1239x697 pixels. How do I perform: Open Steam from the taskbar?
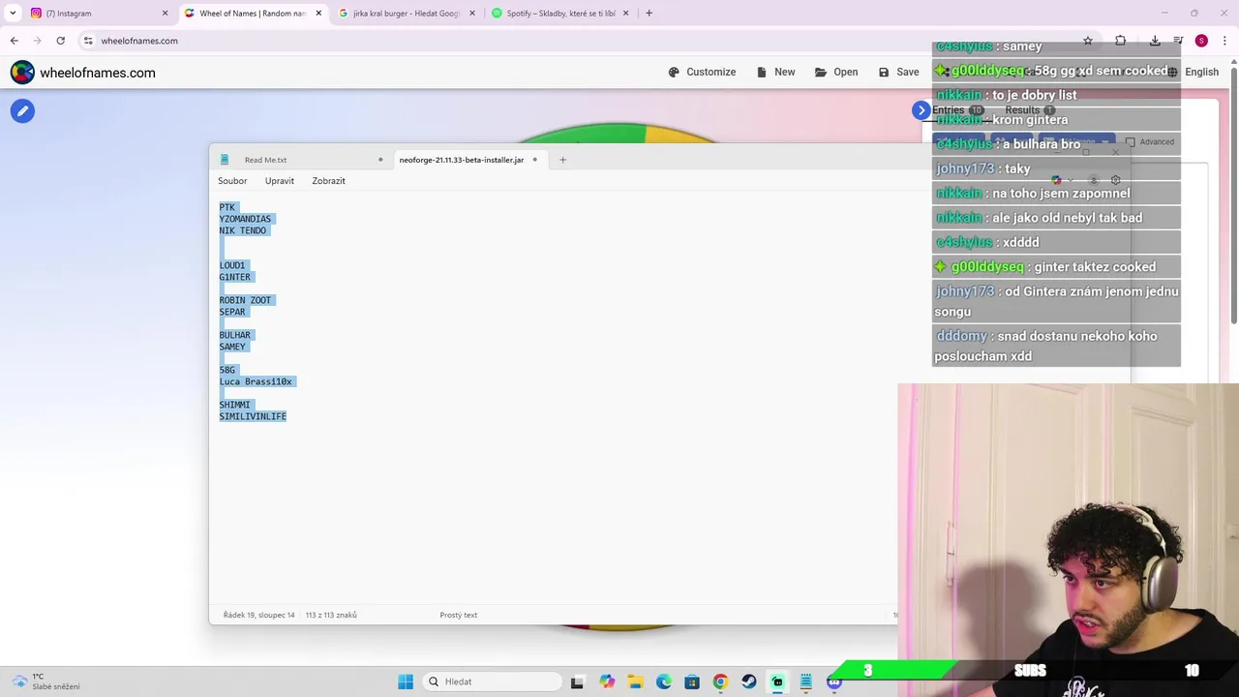coord(749,682)
